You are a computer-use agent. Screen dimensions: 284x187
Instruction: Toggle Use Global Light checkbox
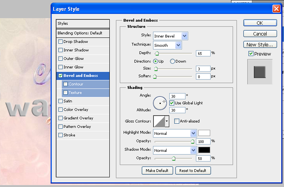click(172, 103)
